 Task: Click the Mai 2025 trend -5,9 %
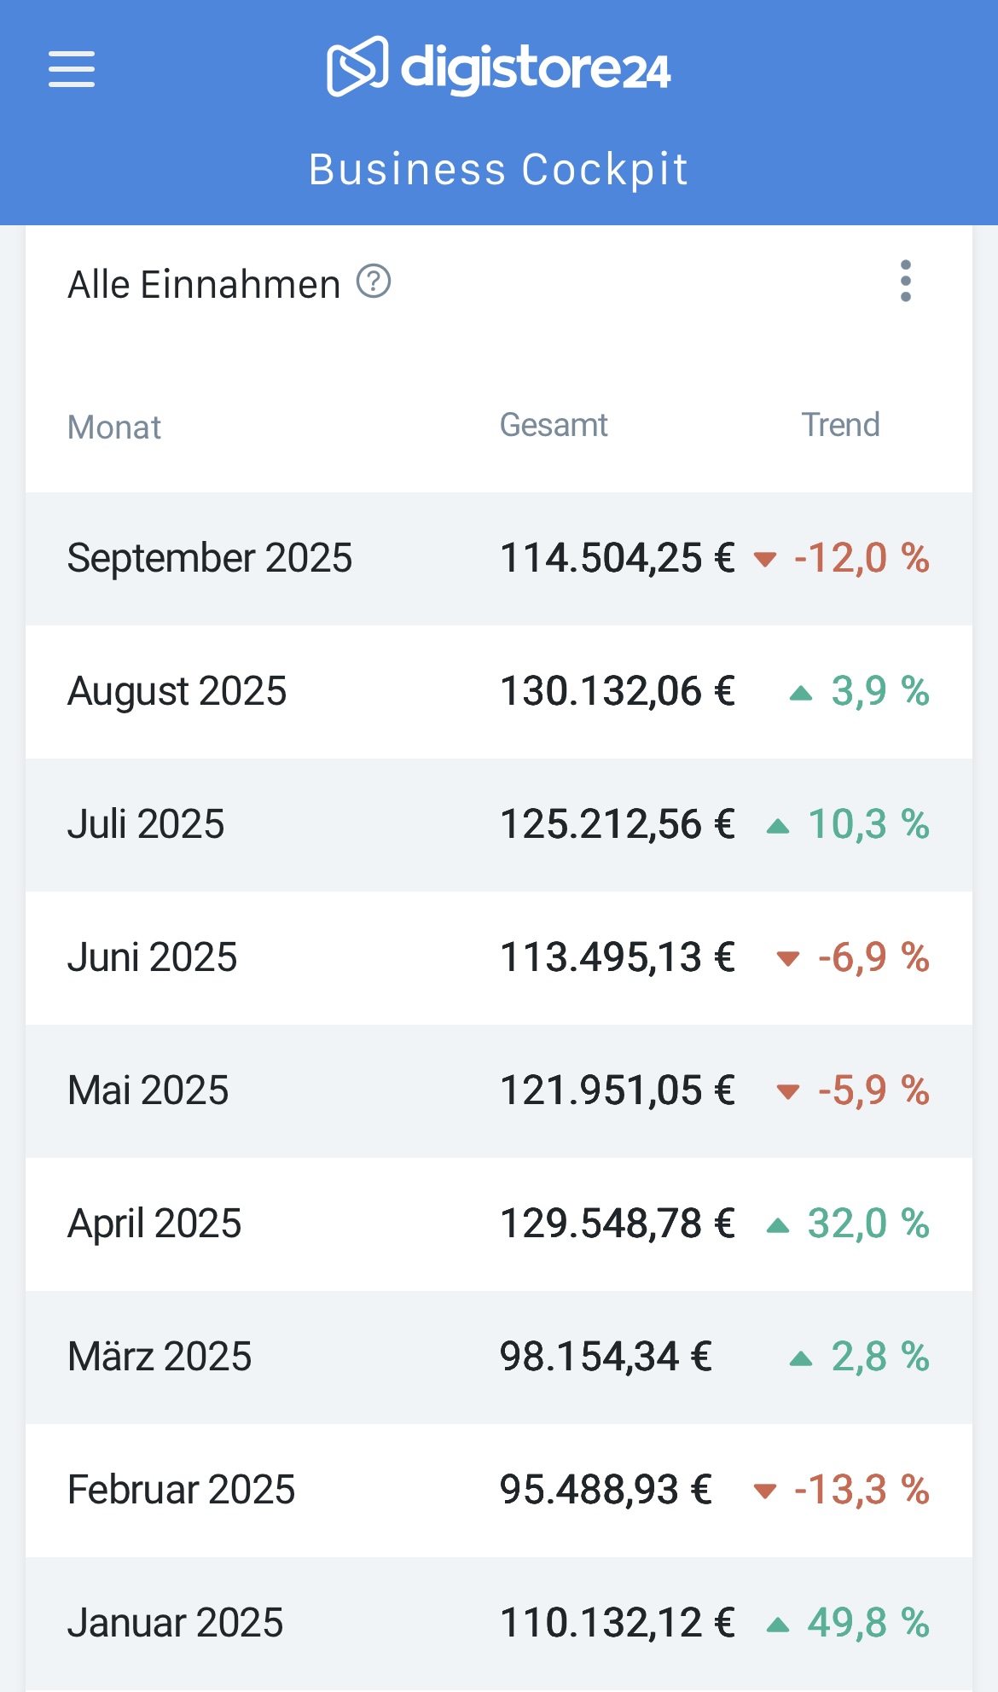point(873,1090)
